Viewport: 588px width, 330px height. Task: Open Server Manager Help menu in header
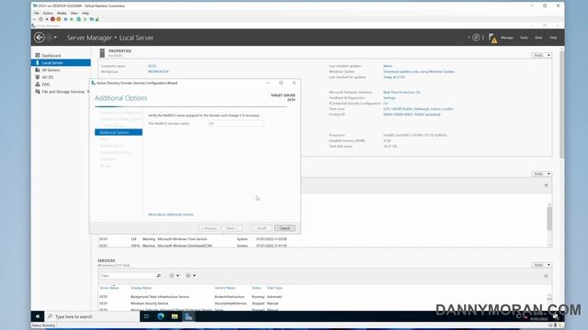[x=553, y=38]
